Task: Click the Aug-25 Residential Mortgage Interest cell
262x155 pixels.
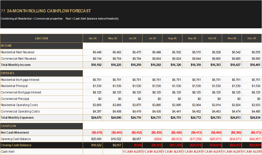Action: point(172,80)
